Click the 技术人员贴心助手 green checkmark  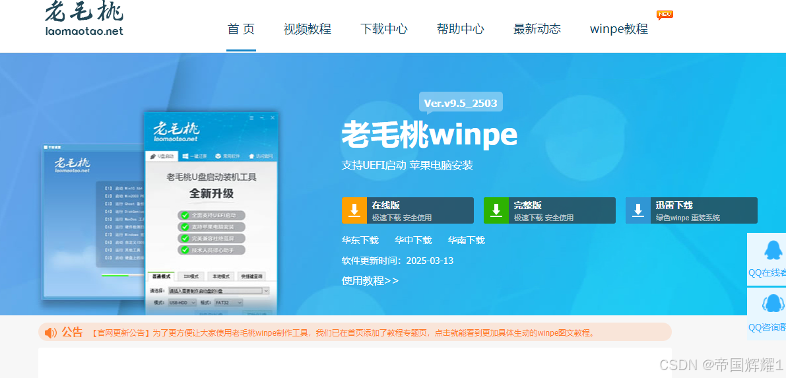185,249
